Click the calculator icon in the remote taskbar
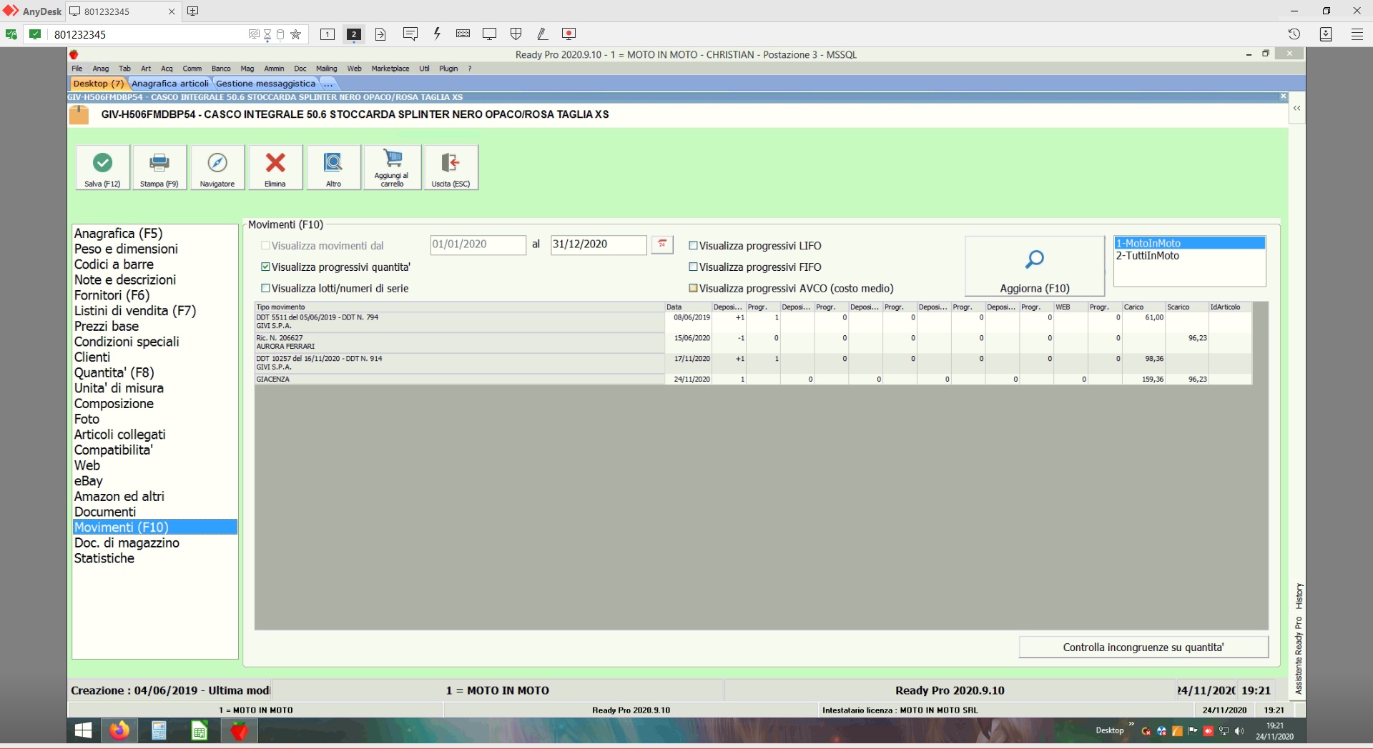Viewport: 1373px width, 749px height. [159, 730]
